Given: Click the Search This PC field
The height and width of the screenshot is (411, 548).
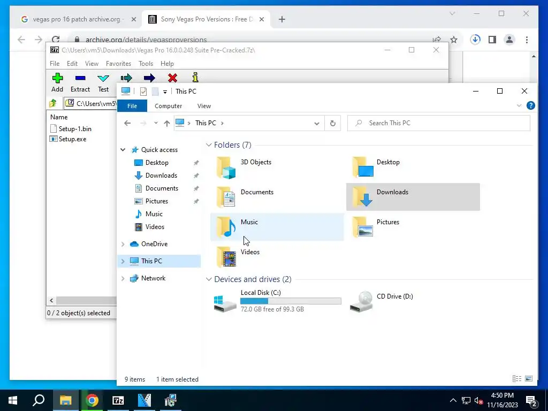Looking at the screenshot, I should click(x=439, y=123).
